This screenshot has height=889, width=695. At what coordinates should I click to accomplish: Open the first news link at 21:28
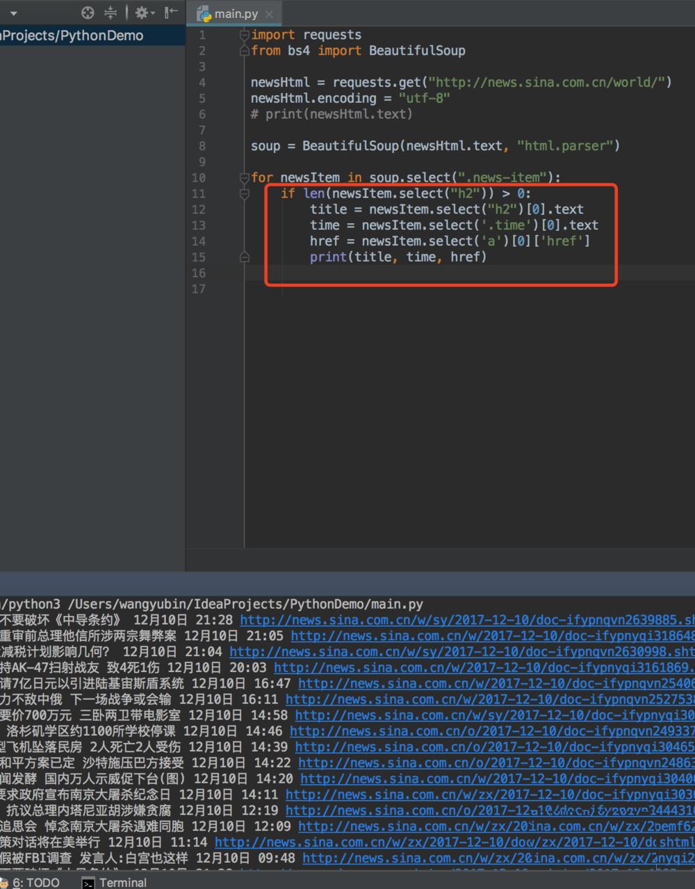pos(466,620)
